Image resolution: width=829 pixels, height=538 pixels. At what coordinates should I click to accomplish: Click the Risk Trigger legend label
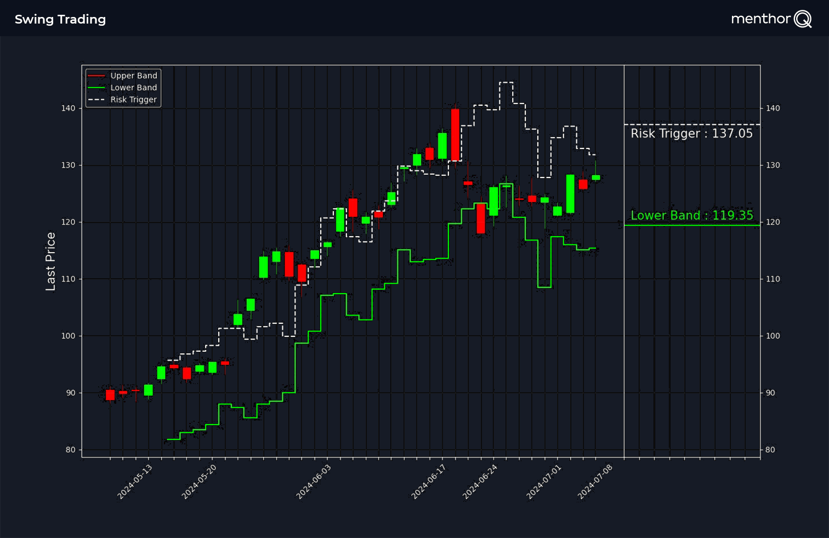[x=133, y=100]
